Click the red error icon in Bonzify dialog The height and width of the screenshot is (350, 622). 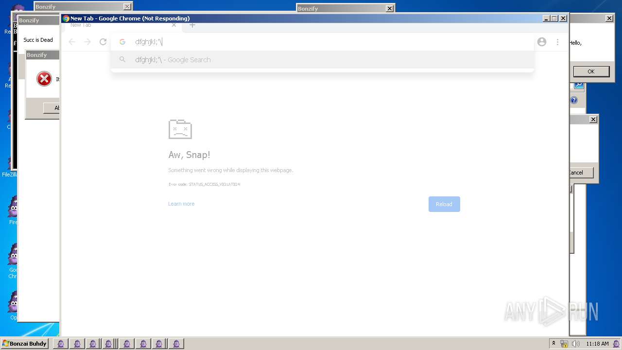[x=44, y=79]
